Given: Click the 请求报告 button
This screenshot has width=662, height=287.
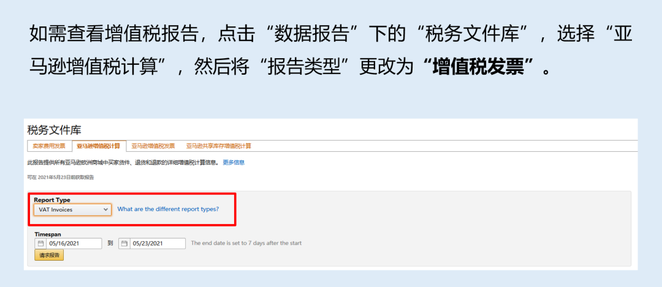Looking at the screenshot, I should tap(49, 255).
